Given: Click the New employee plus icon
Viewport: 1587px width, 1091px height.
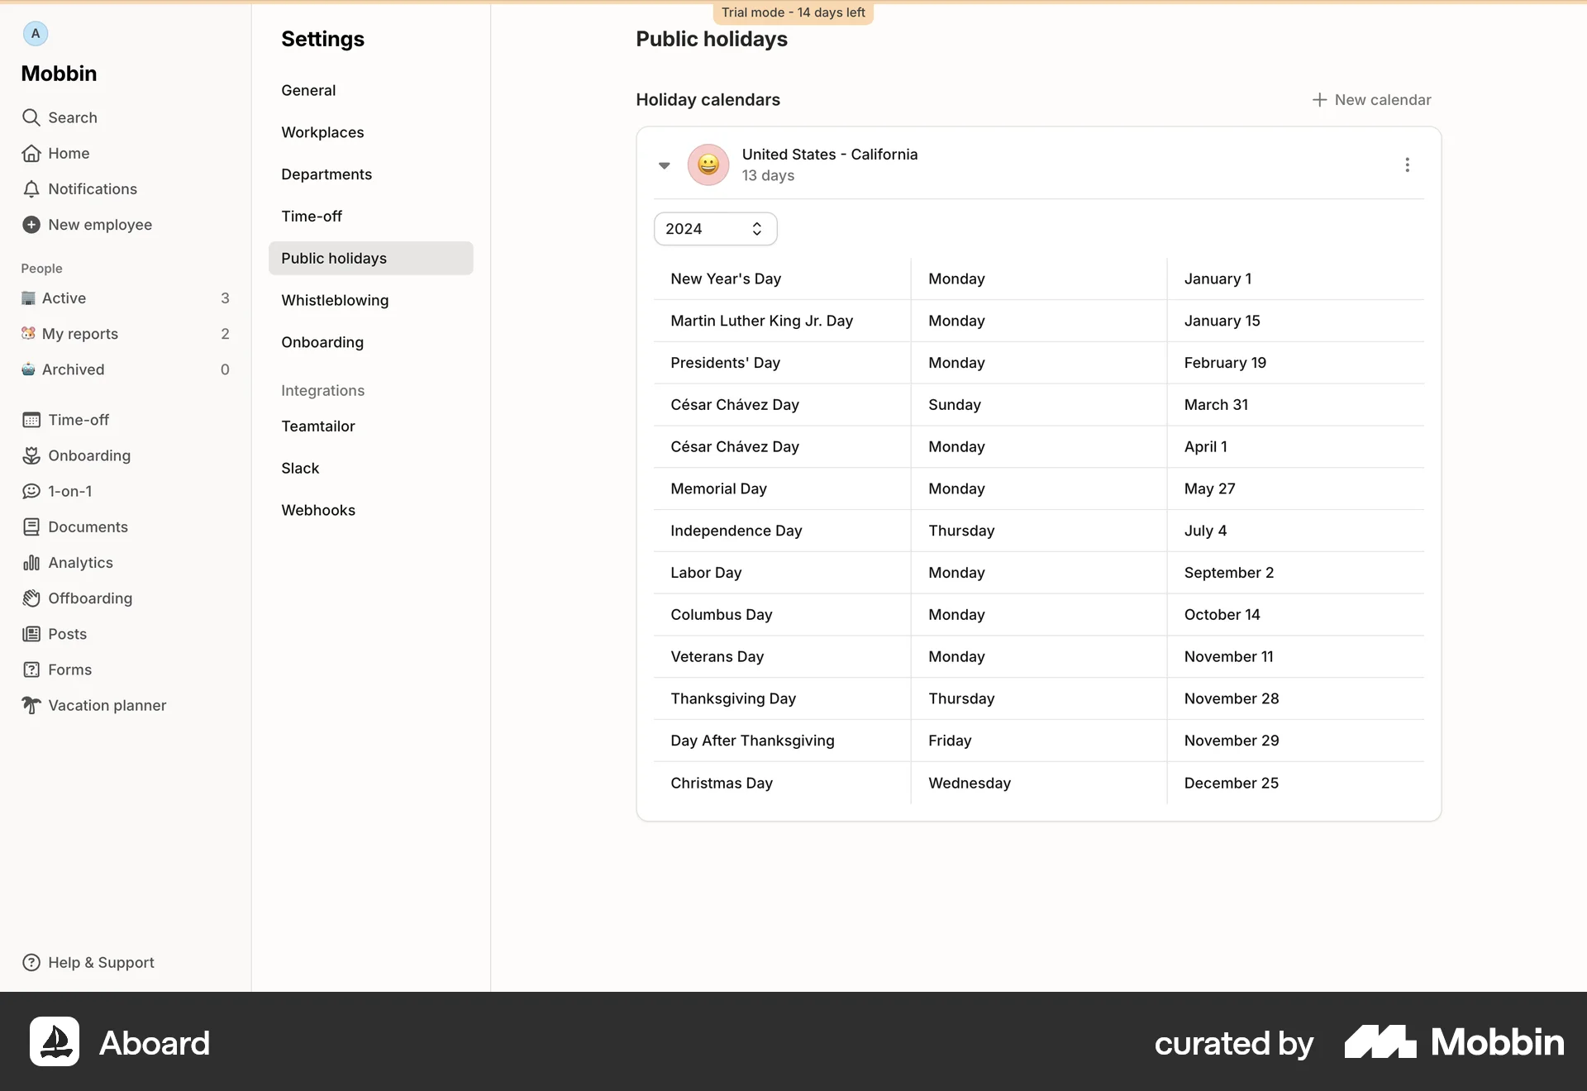Looking at the screenshot, I should pyautogui.click(x=30, y=224).
